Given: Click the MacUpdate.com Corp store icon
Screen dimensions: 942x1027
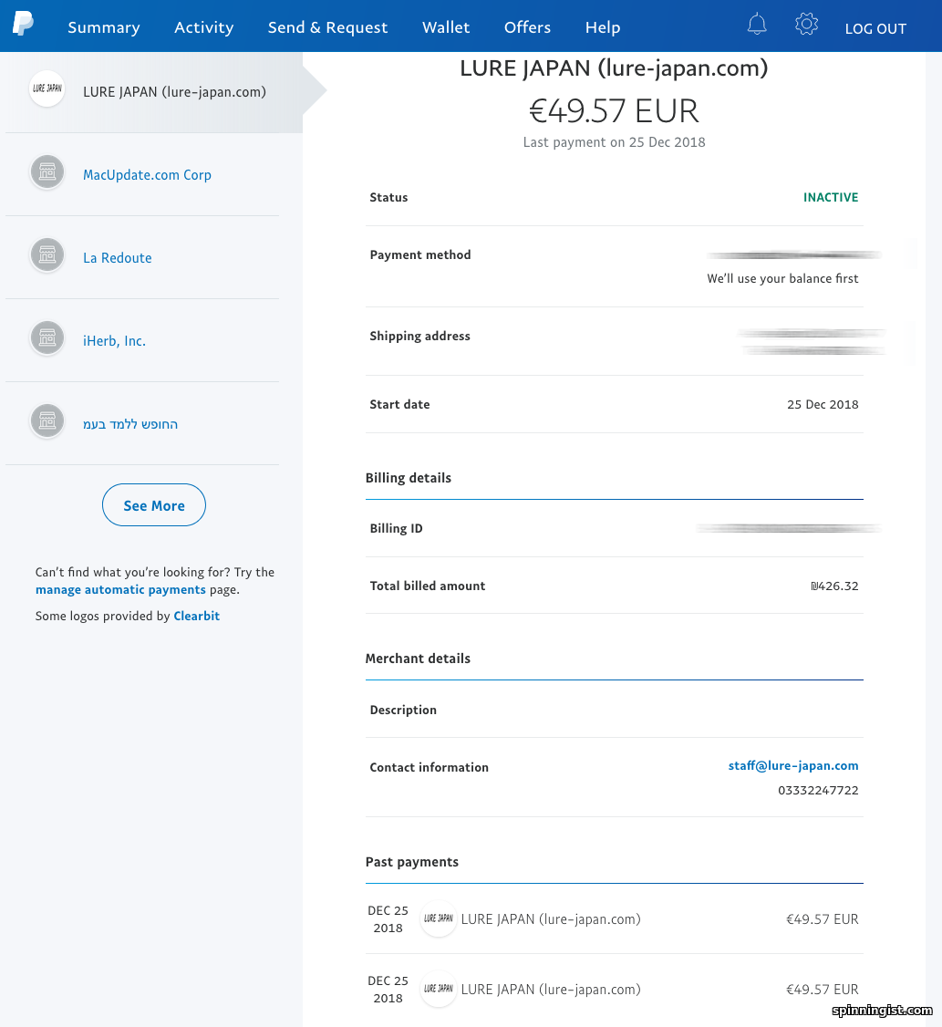Looking at the screenshot, I should point(47,172).
